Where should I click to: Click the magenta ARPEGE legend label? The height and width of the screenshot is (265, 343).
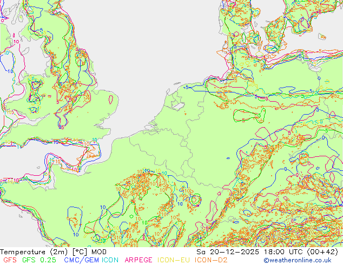[138, 260]
